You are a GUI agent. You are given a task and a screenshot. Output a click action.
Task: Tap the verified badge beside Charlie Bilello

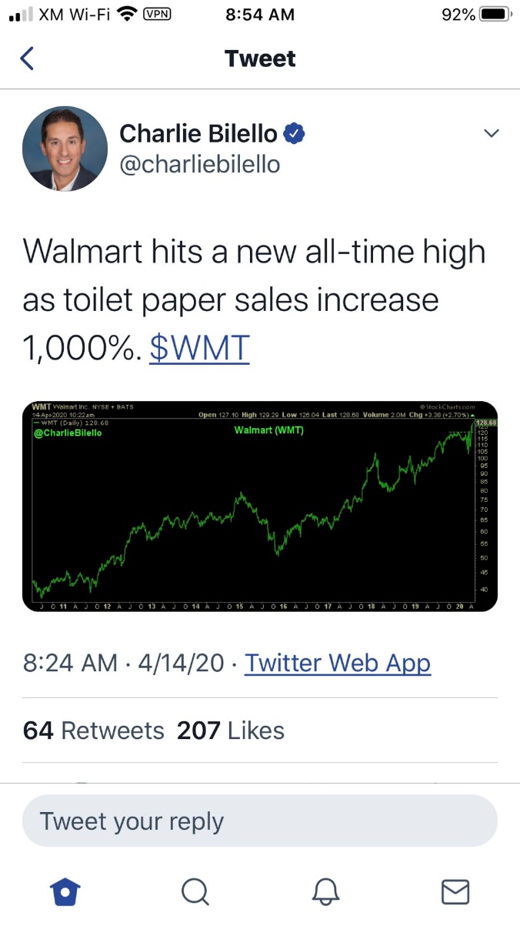[295, 134]
